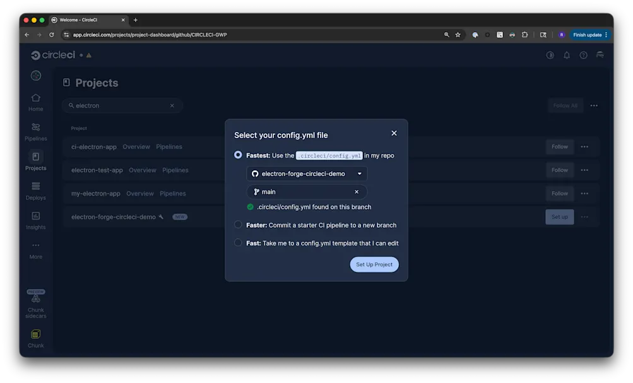
Task: Close the config.yml dialog
Action: (x=394, y=133)
